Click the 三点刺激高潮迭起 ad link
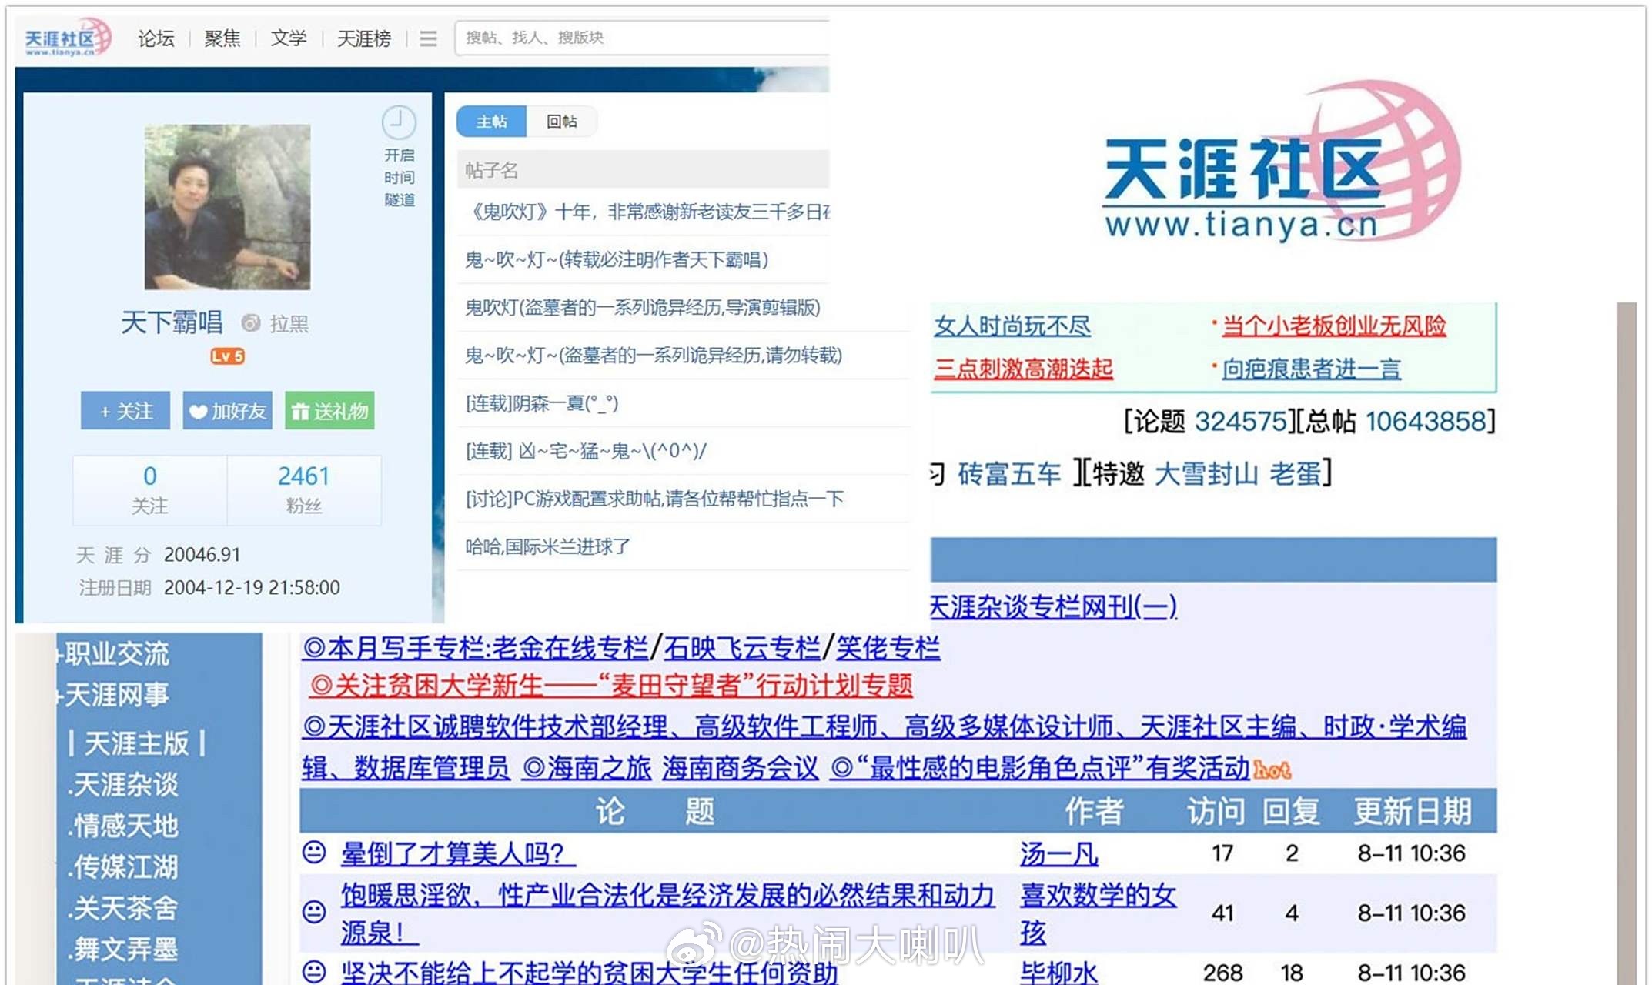 (x=1024, y=369)
